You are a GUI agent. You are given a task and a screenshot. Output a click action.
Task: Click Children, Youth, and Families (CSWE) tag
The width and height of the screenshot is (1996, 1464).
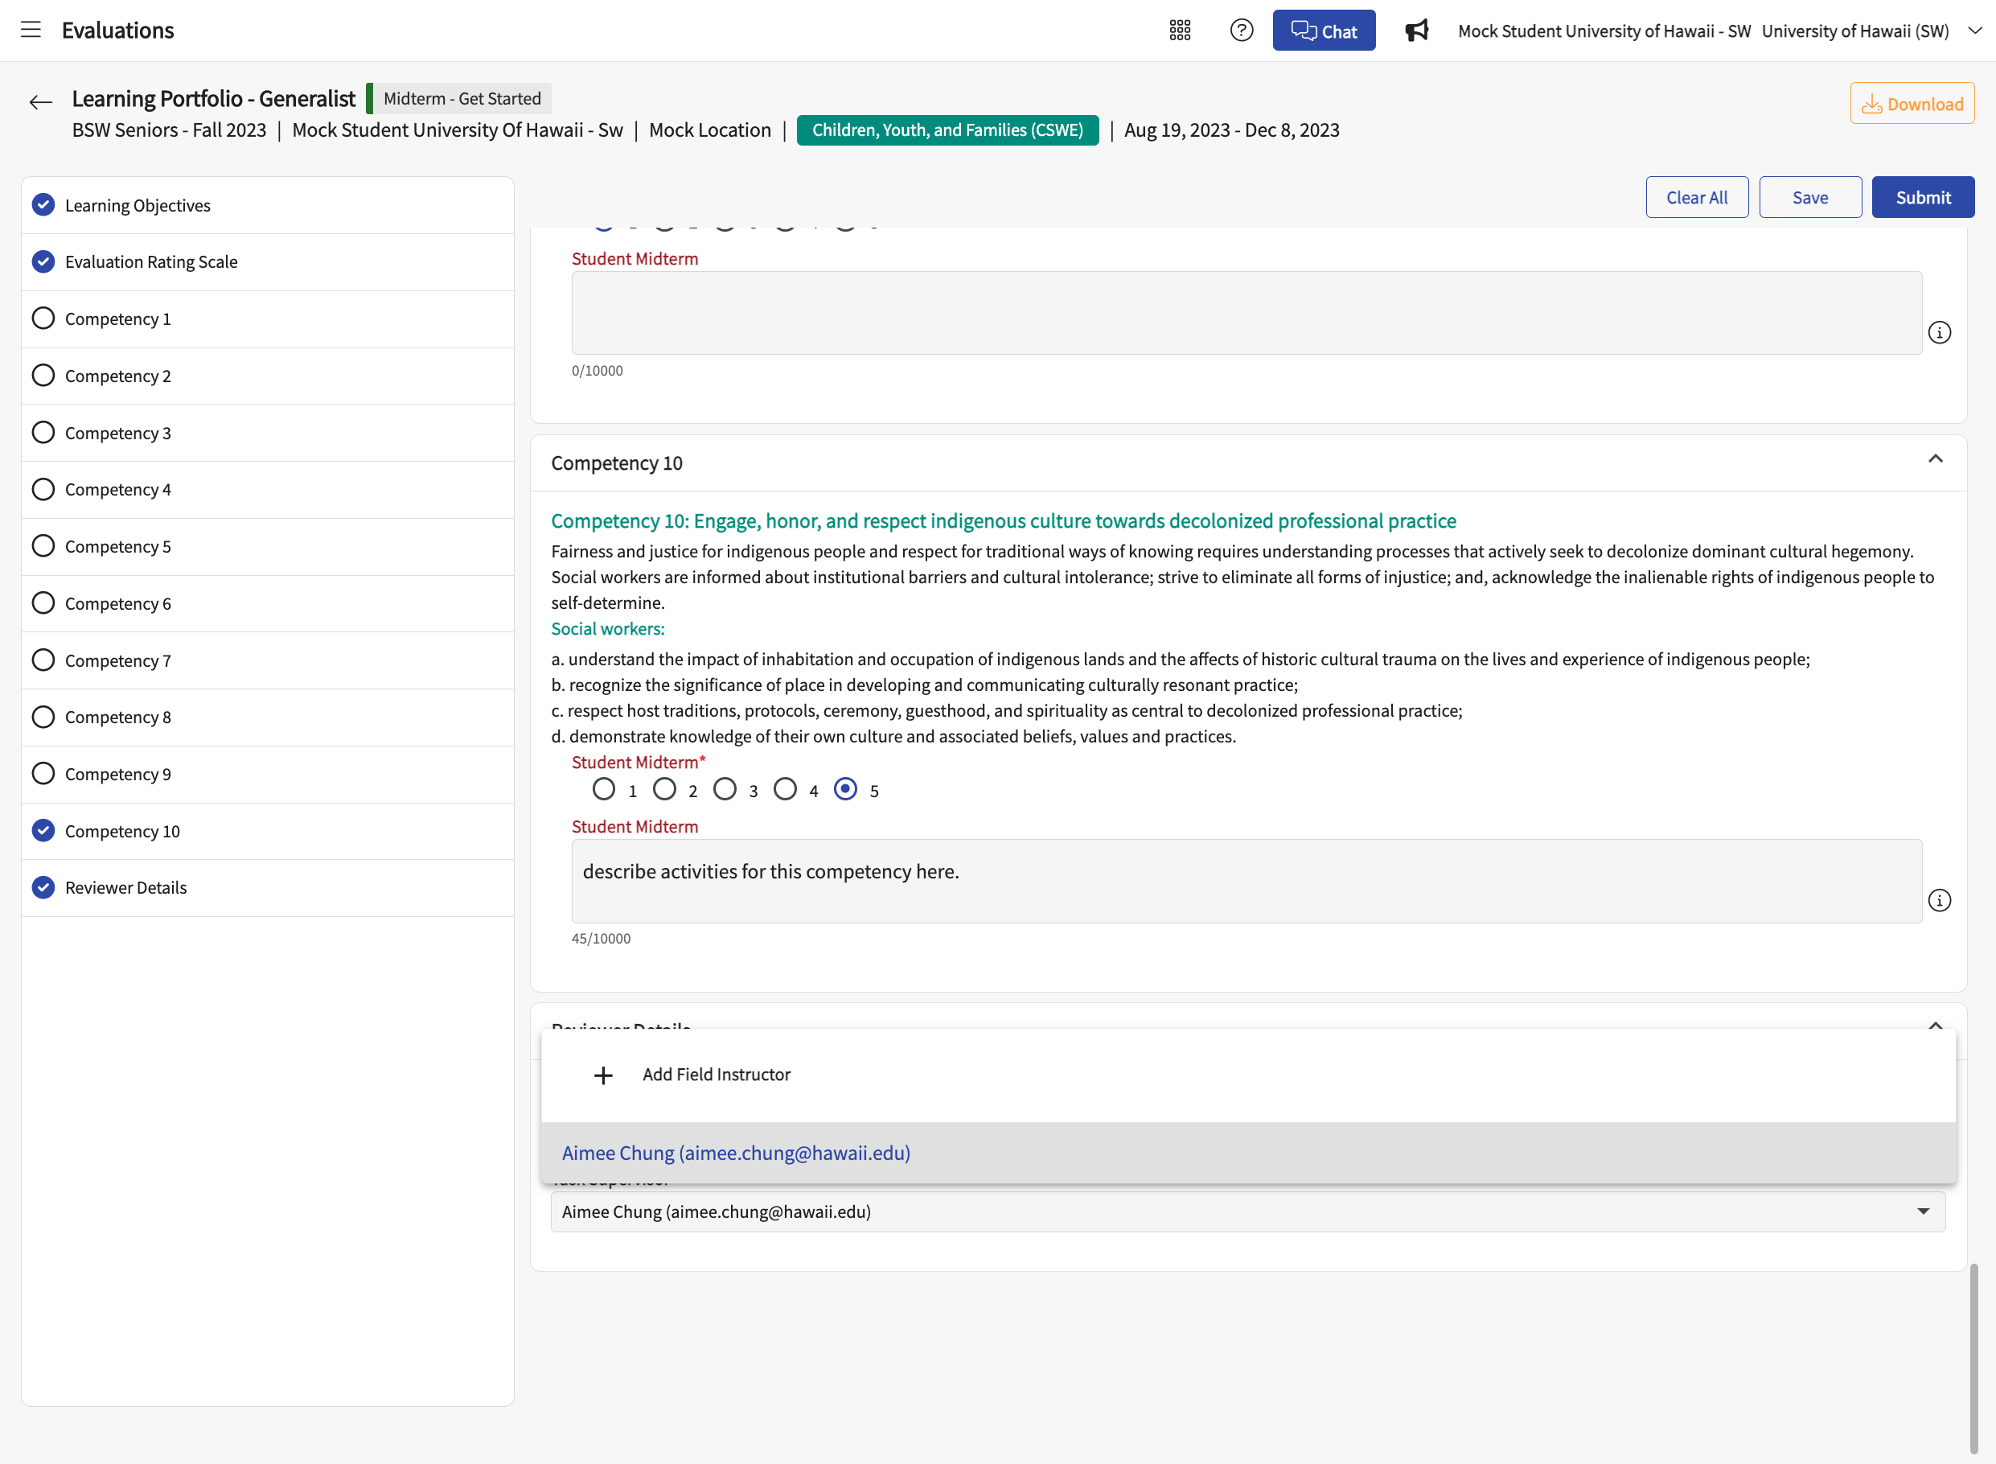(x=947, y=130)
